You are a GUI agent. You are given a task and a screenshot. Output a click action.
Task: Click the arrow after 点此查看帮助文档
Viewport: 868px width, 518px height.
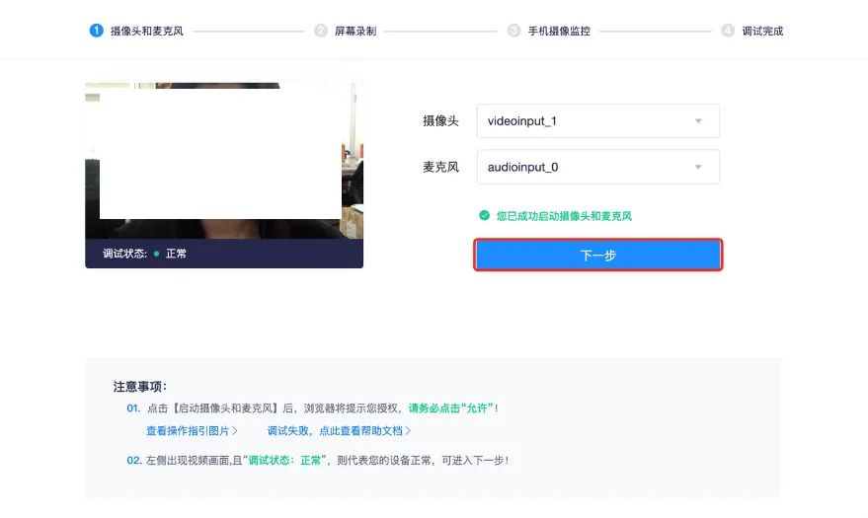click(x=408, y=431)
